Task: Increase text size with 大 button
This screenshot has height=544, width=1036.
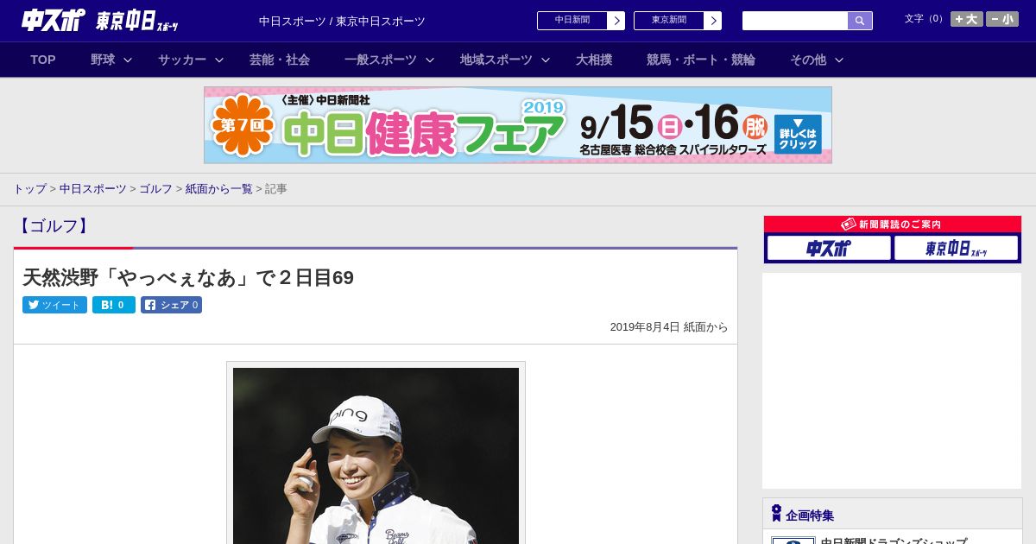Action: 967,19
